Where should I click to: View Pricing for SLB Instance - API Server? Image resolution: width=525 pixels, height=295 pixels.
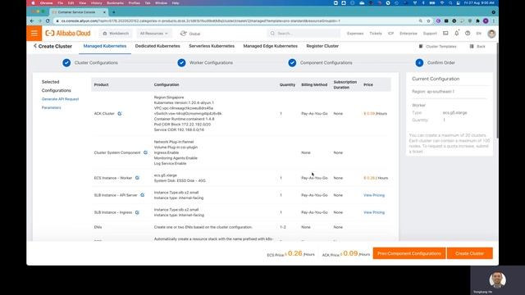coord(374,195)
